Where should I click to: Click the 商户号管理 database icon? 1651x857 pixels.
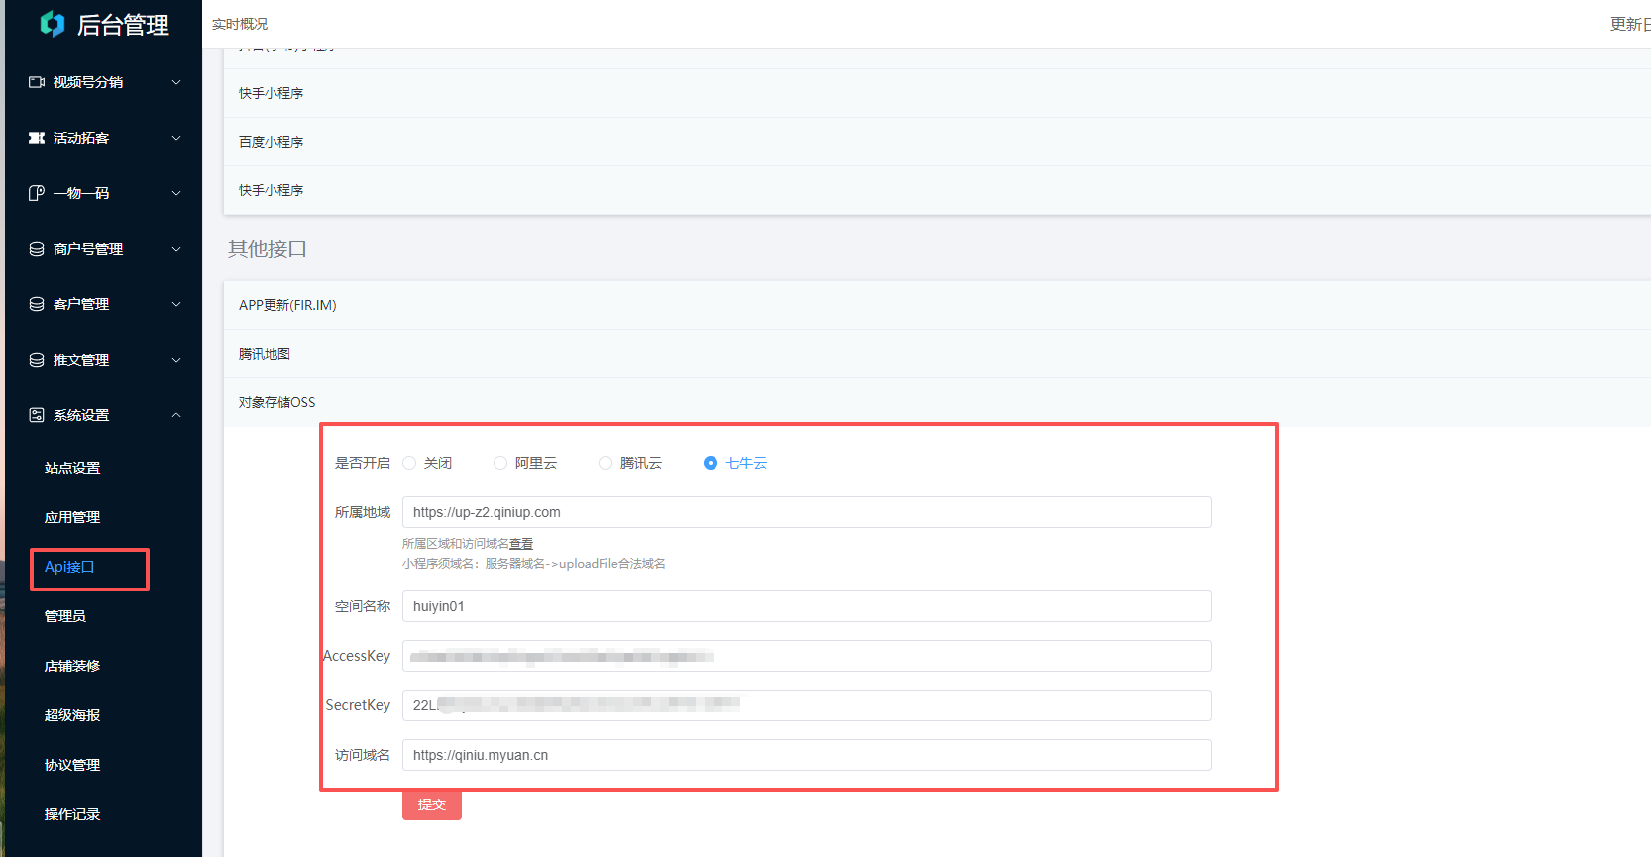[x=37, y=249]
